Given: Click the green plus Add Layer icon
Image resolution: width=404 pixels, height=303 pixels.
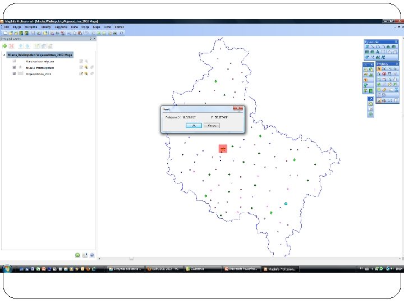Looking at the screenshot, I should pyautogui.click(x=4, y=46).
